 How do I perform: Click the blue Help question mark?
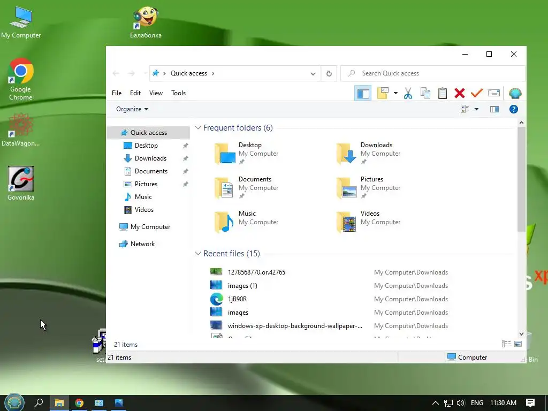[x=513, y=109]
